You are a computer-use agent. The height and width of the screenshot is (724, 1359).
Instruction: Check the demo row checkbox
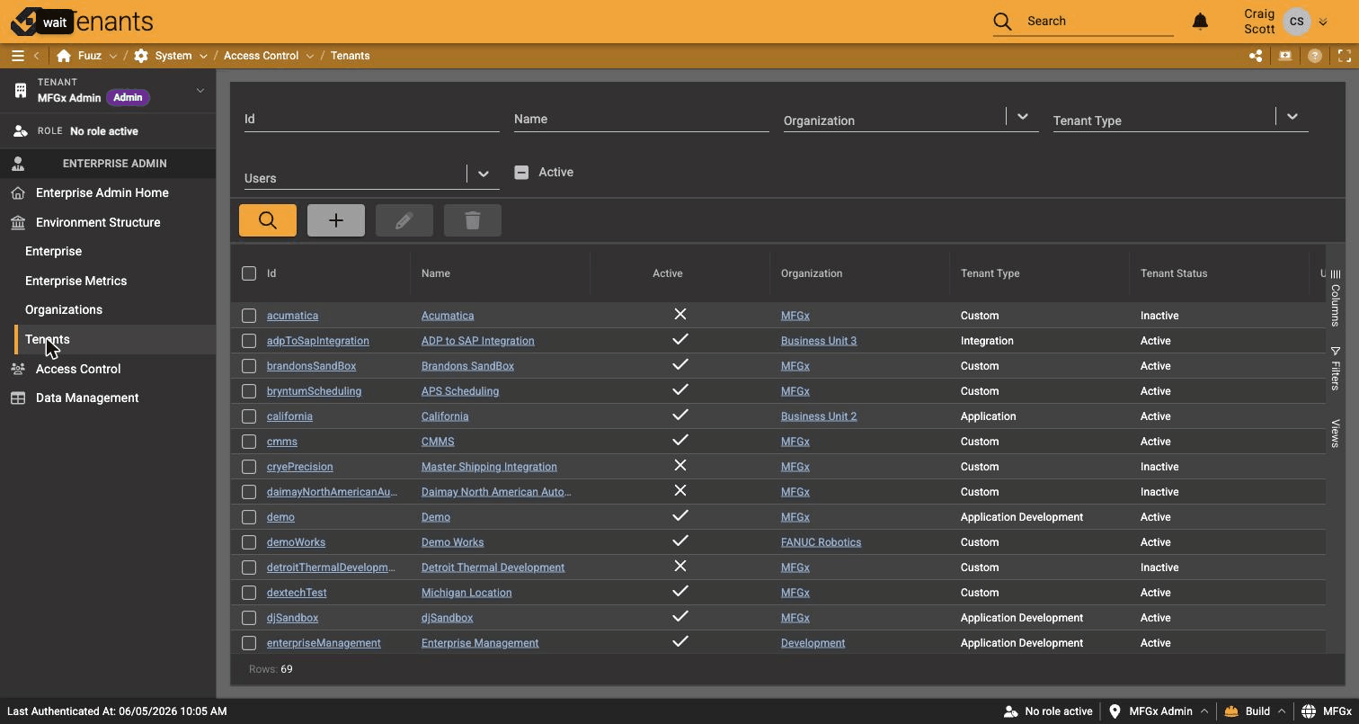point(249,517)
